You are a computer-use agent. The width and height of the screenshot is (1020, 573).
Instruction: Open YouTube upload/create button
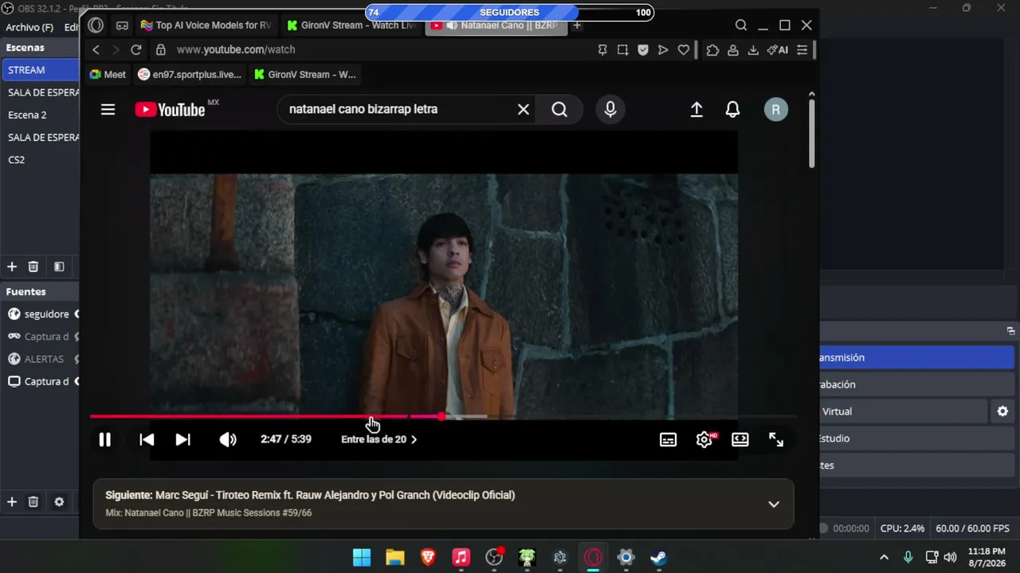[x=696, y=109]
